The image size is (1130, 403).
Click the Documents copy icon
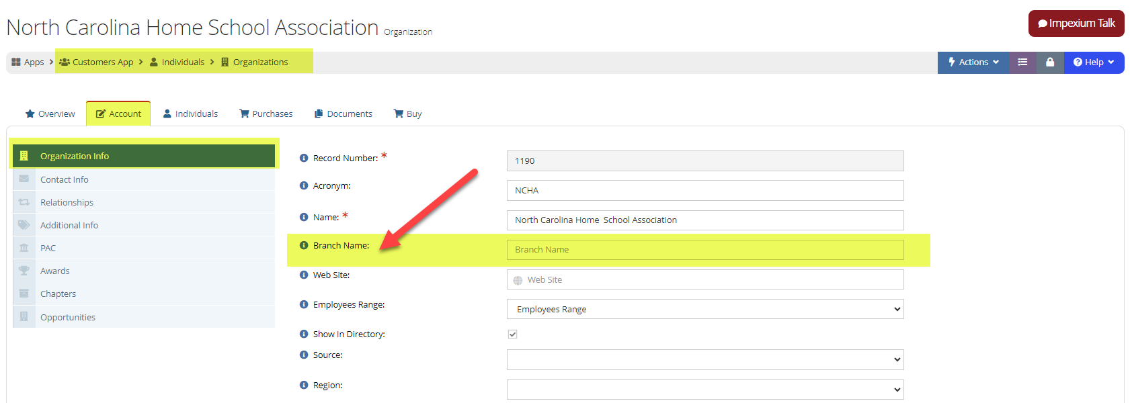click(x=319, y=114)
